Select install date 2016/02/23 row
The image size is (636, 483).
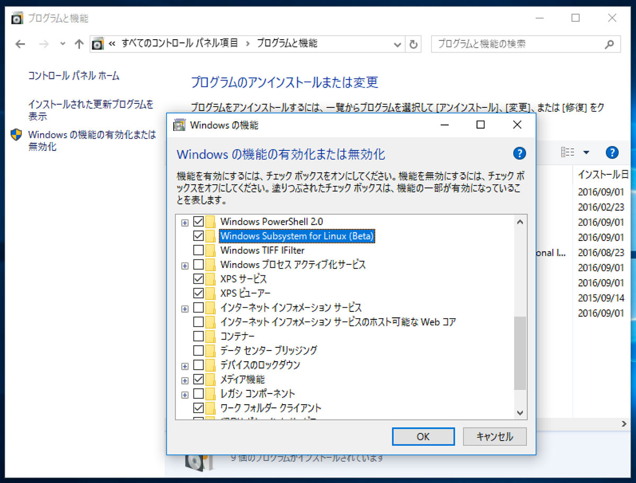[602, 207]
